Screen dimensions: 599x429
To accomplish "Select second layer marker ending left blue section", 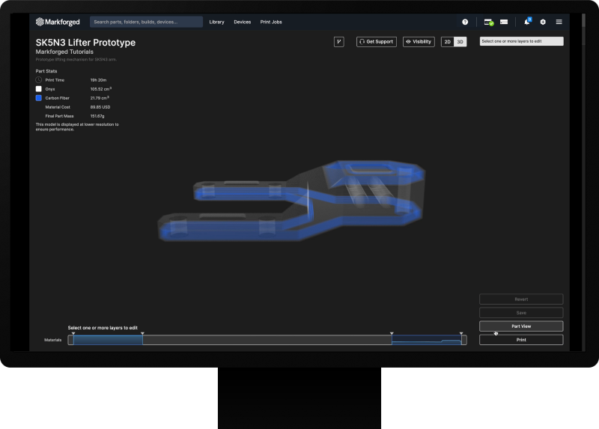I will (x=142, y=333).
